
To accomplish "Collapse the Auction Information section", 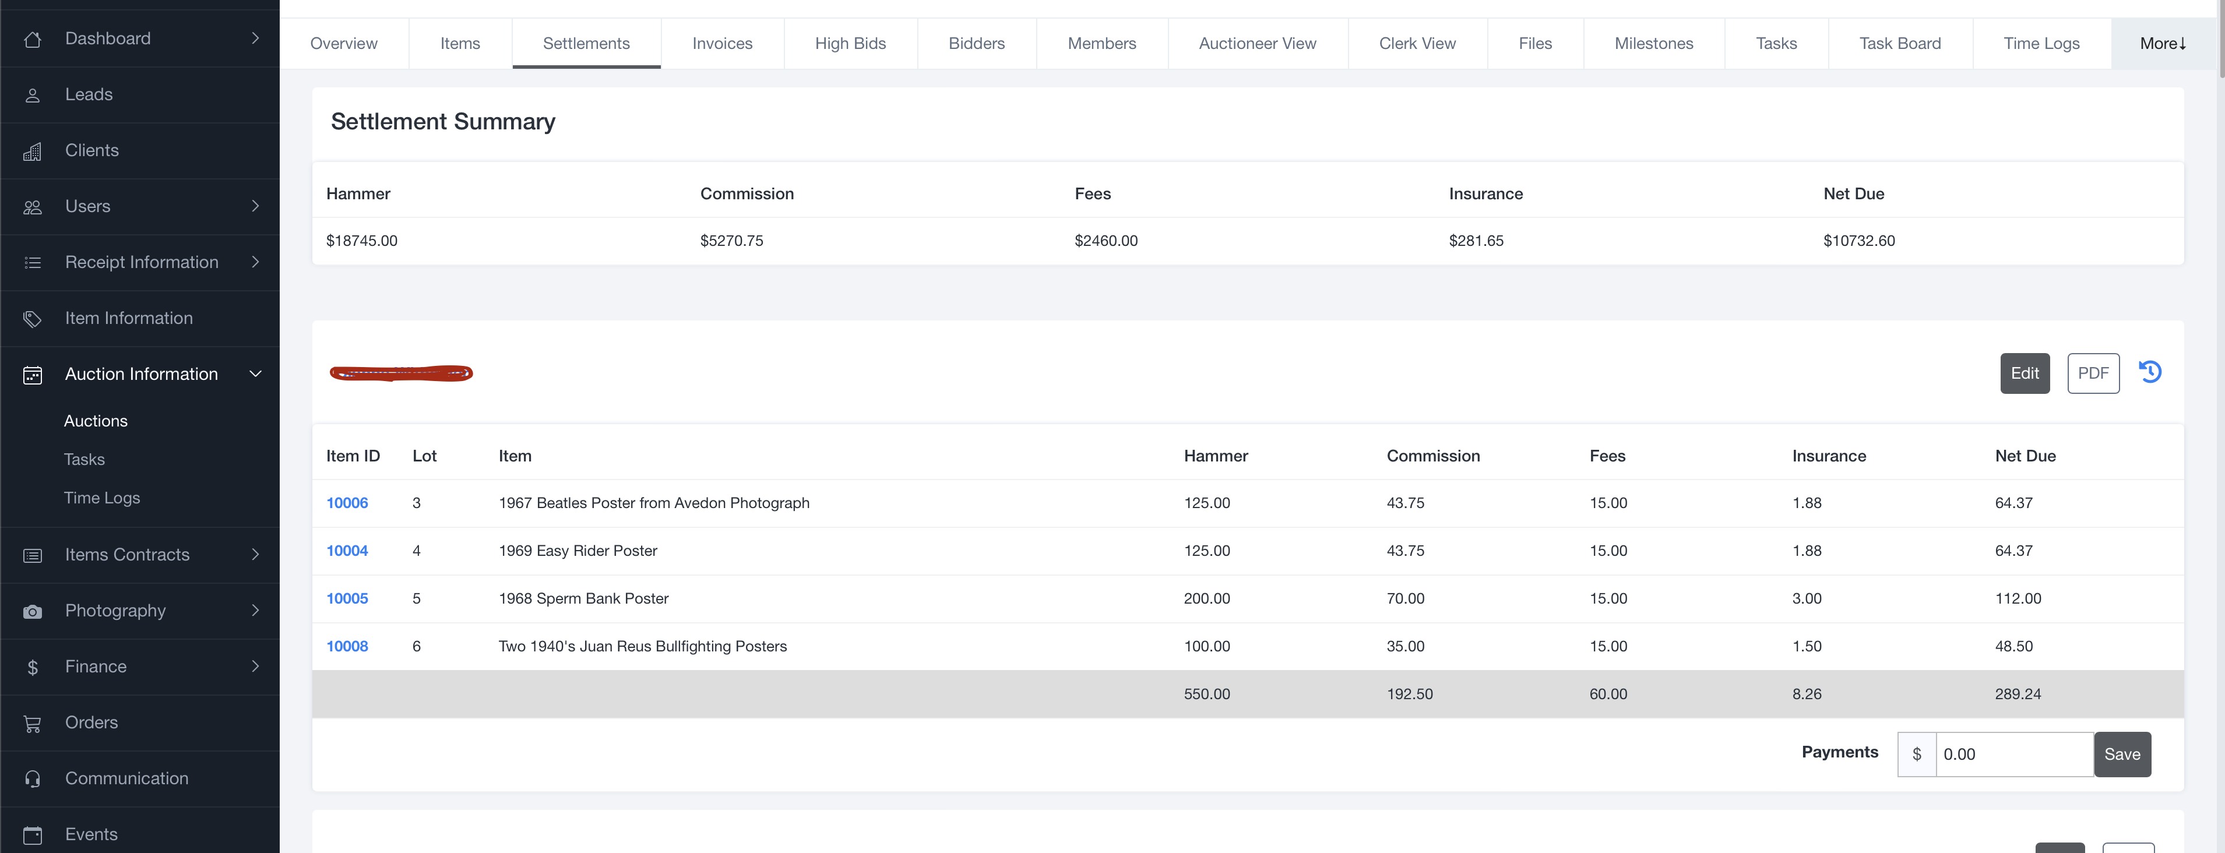I will click(x=255, y=374).
